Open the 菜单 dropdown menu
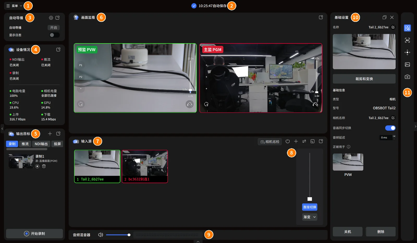 click(14, 6)
